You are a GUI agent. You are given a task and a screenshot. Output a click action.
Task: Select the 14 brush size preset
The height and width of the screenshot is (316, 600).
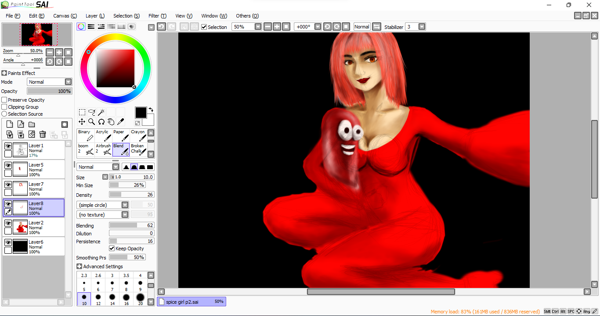coord(112,299)
